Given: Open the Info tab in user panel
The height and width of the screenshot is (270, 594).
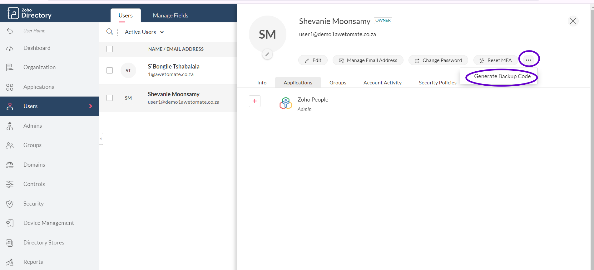Looking at the screenshot, I should point(262,83).
